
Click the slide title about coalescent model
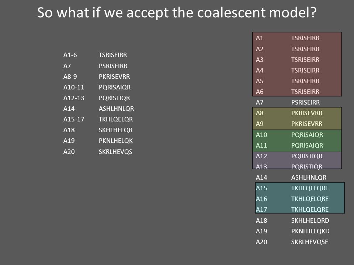click(x=177, y=13)
